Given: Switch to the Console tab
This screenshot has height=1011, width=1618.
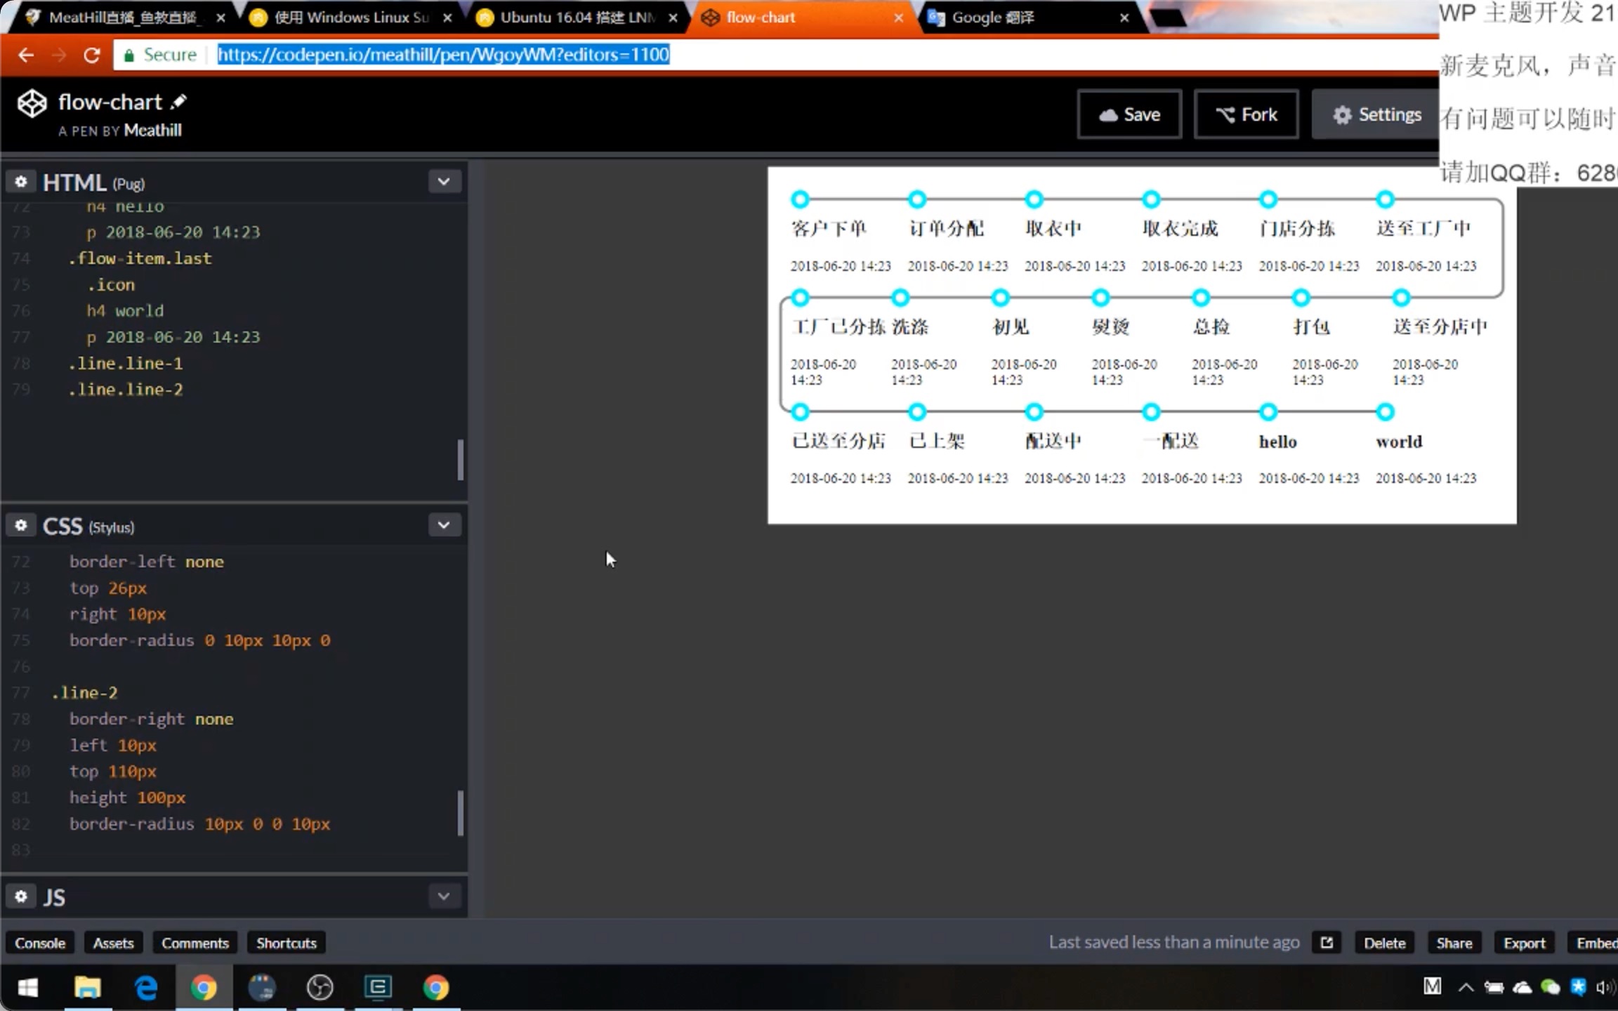Looking at the screenshot, I should 40,942.
